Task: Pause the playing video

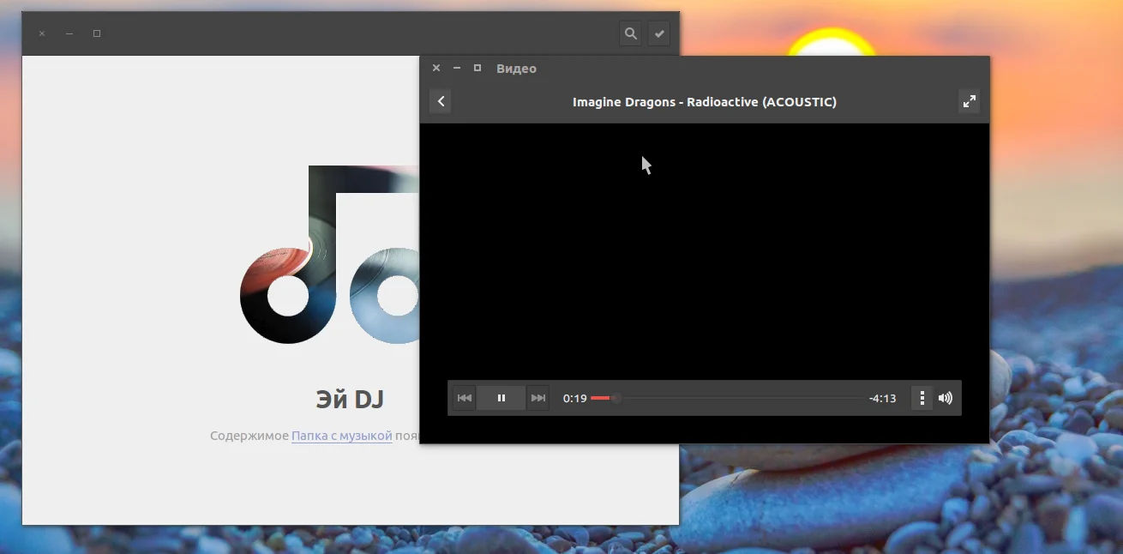Action: [501, 398]
